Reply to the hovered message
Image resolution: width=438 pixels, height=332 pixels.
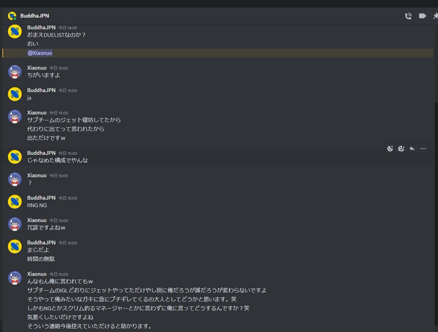(x=412, y=148)
